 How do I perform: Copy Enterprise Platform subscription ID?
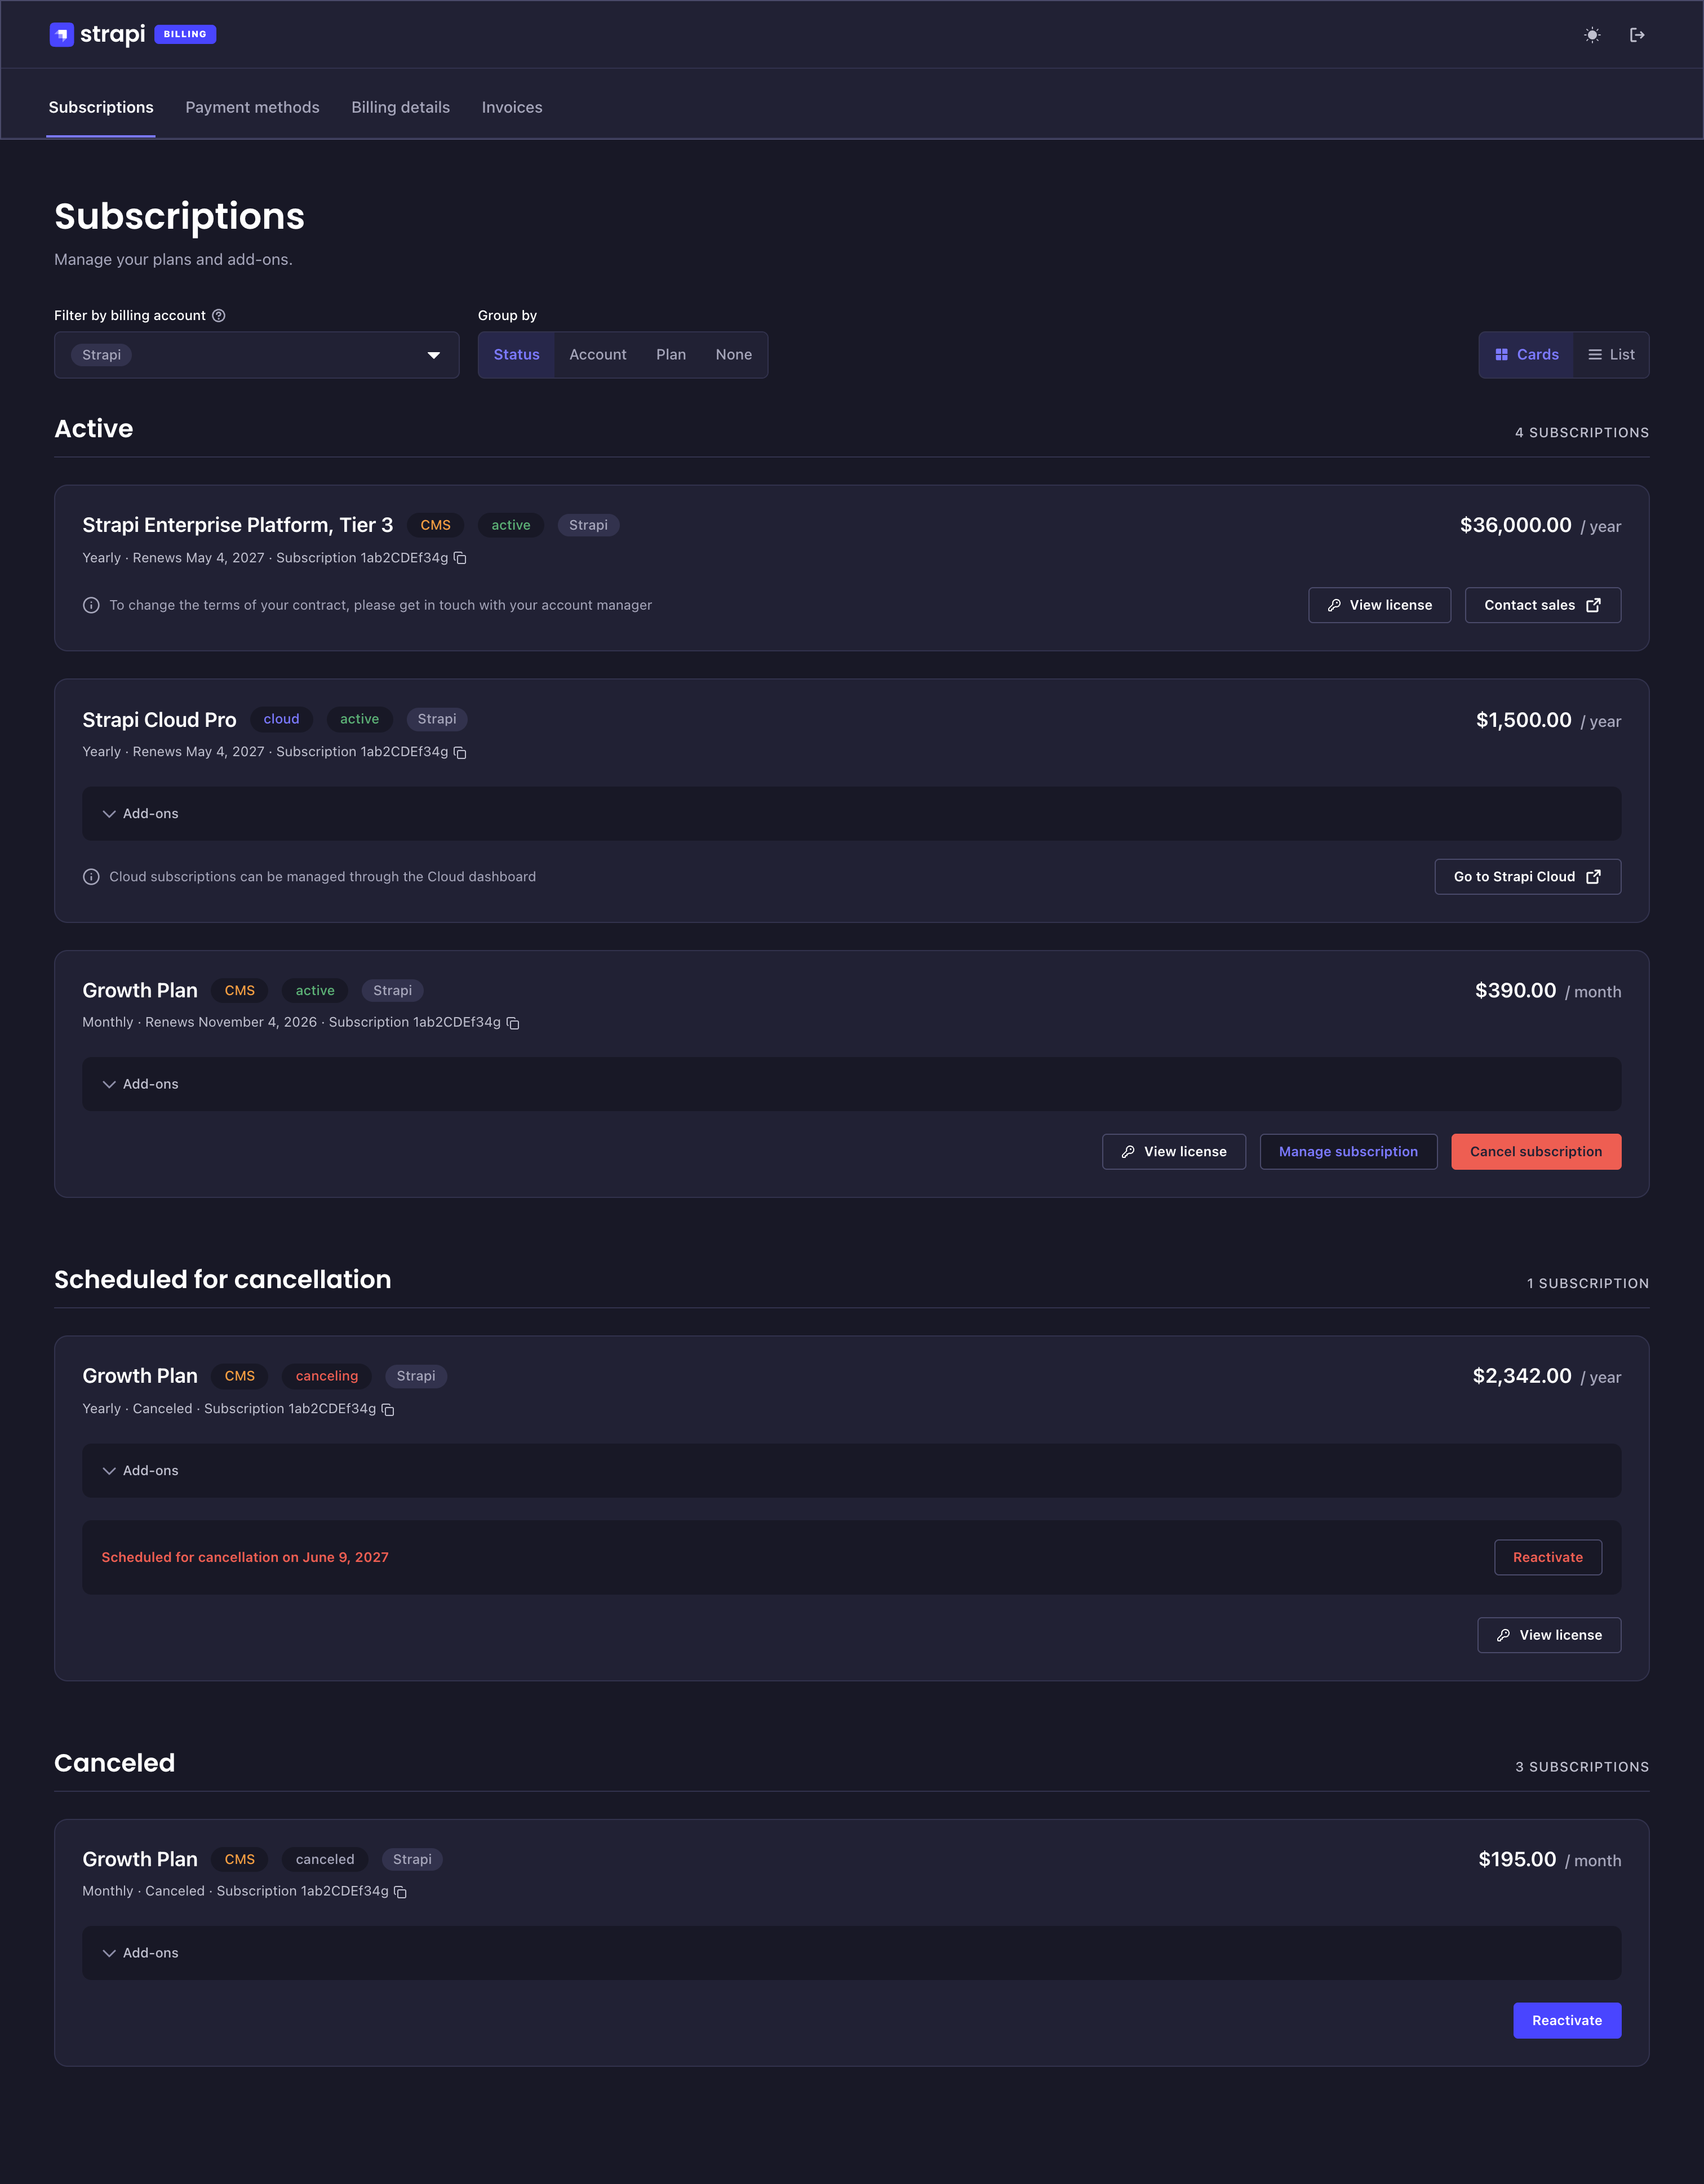[460, 558]
